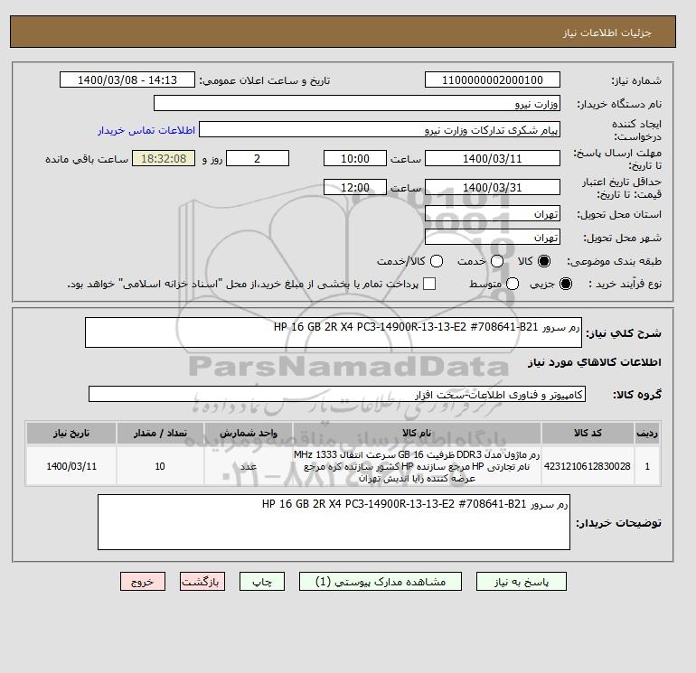Click the چاپ print button
Screen dimensions: 696x673
point(262,581)
